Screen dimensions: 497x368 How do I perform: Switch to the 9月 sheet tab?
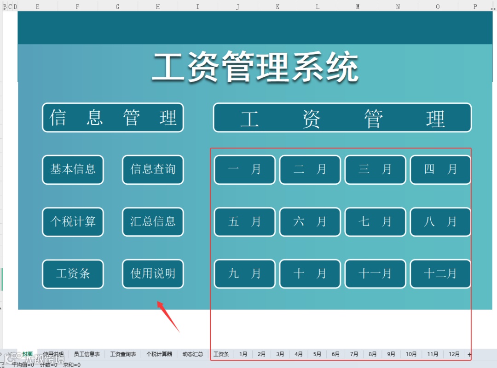[x=391, y=354]
